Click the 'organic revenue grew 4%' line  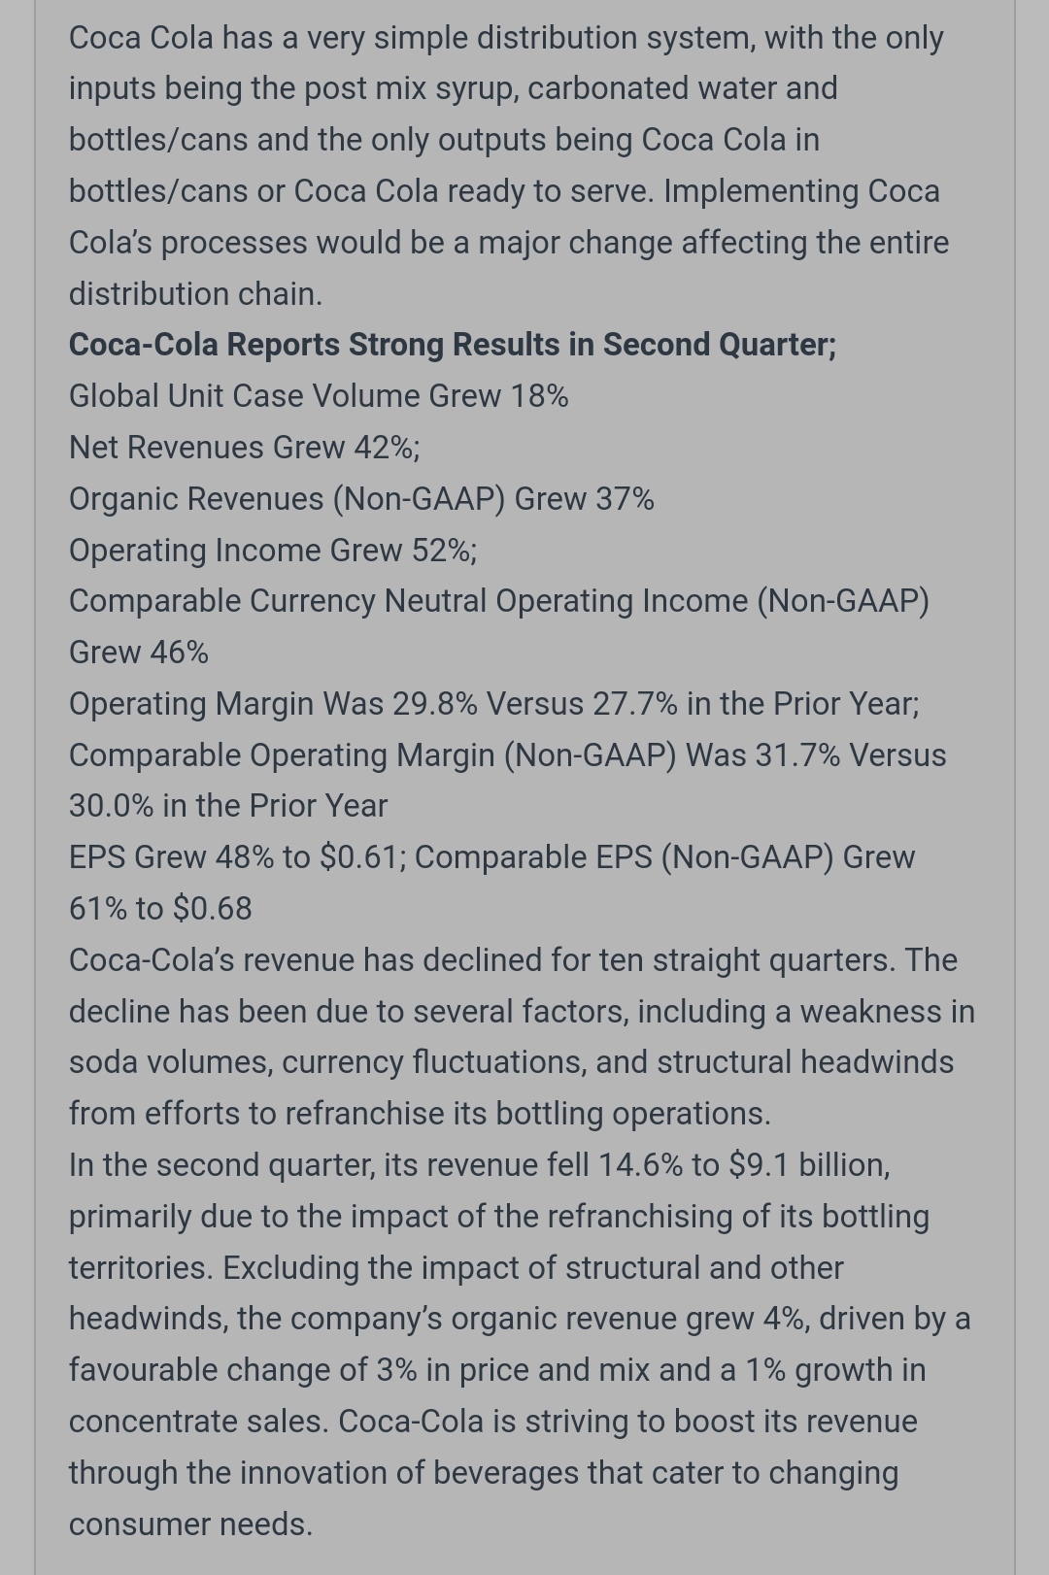(x=519, y=1319)
